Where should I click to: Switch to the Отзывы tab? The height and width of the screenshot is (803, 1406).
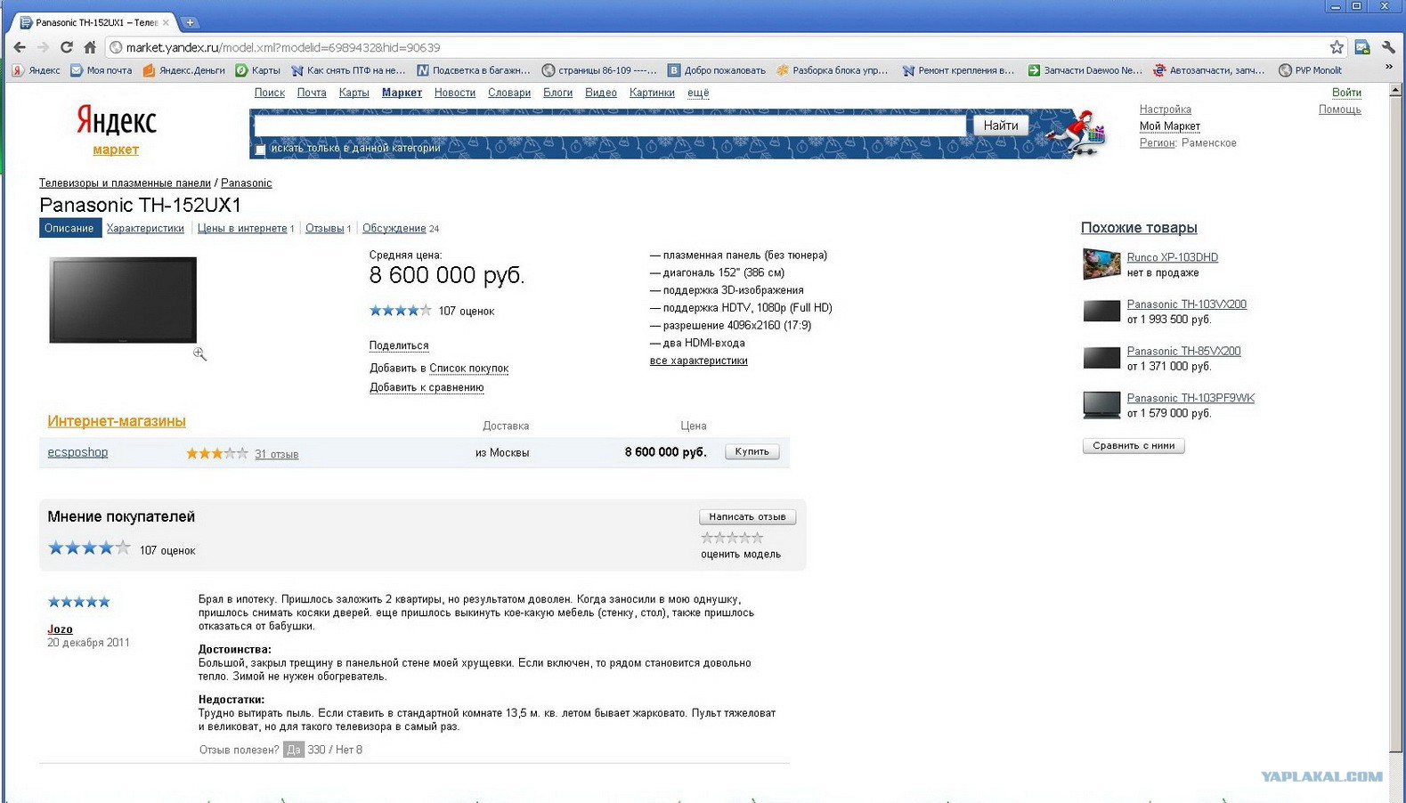325,229
